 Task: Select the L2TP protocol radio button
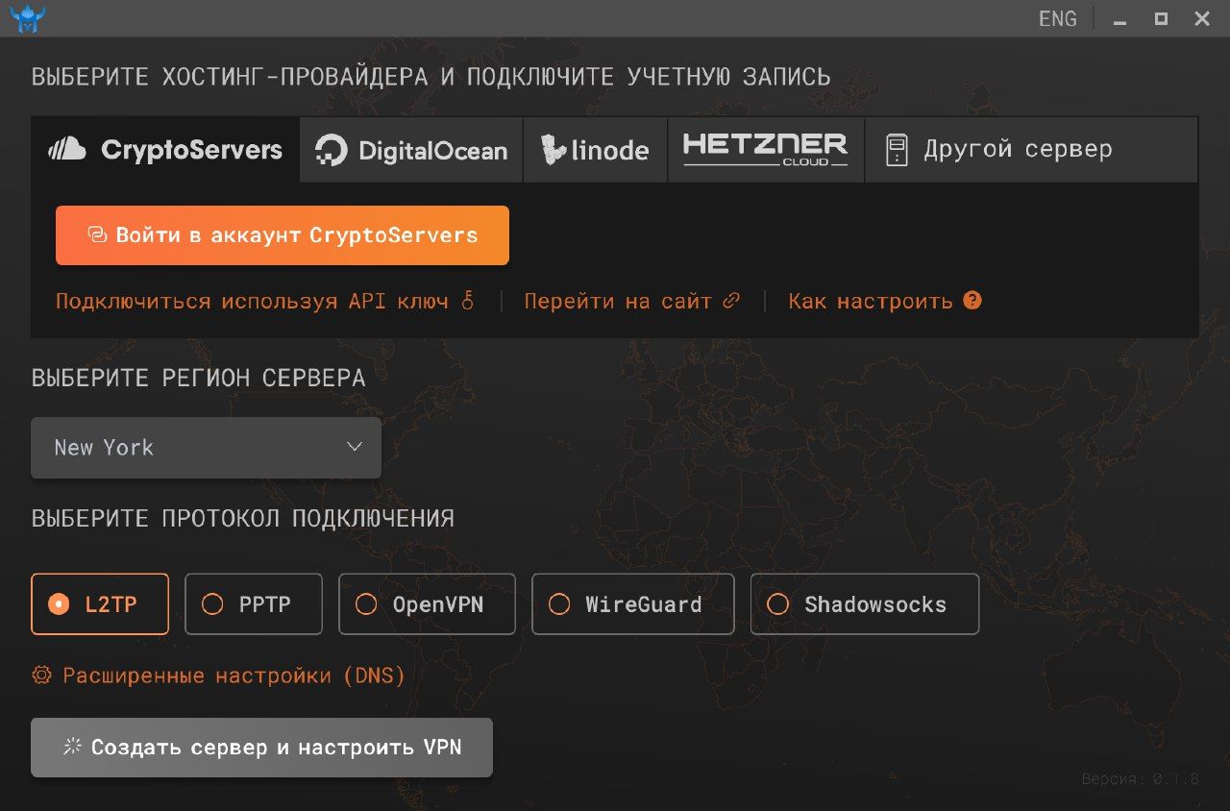(x=100, y=604)
